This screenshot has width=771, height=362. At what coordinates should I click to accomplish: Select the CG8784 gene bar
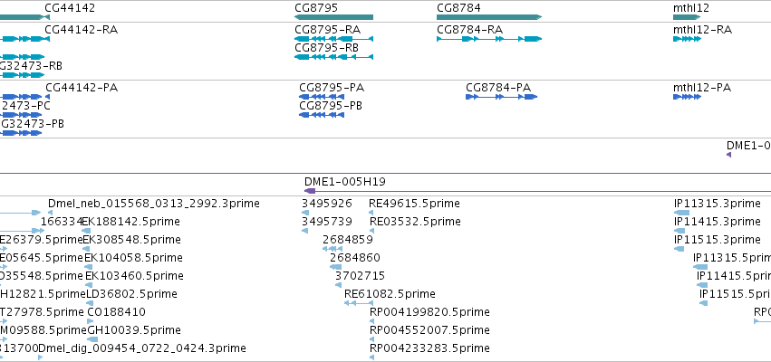pyautogui.click(x=488, y=17)
